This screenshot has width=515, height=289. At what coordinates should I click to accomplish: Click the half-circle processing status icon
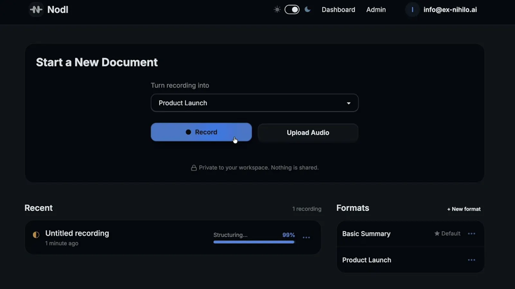tap(36, 235)
